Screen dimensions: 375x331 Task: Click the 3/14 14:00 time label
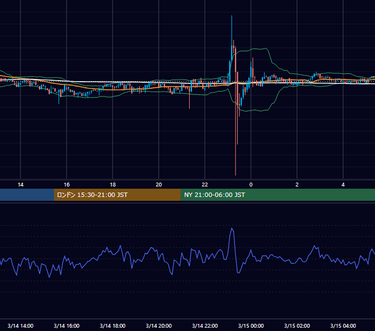coord(20,325)
